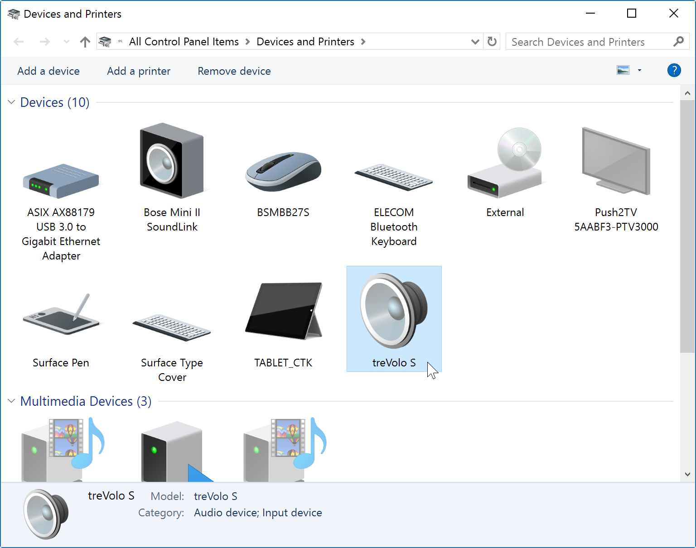This screenshot has height=548, width=696.
Task: Select the third multimedia device with music note
Action: (x=285, y=450)
